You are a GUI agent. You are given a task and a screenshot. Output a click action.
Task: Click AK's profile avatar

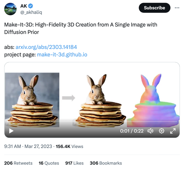point(11,9)
